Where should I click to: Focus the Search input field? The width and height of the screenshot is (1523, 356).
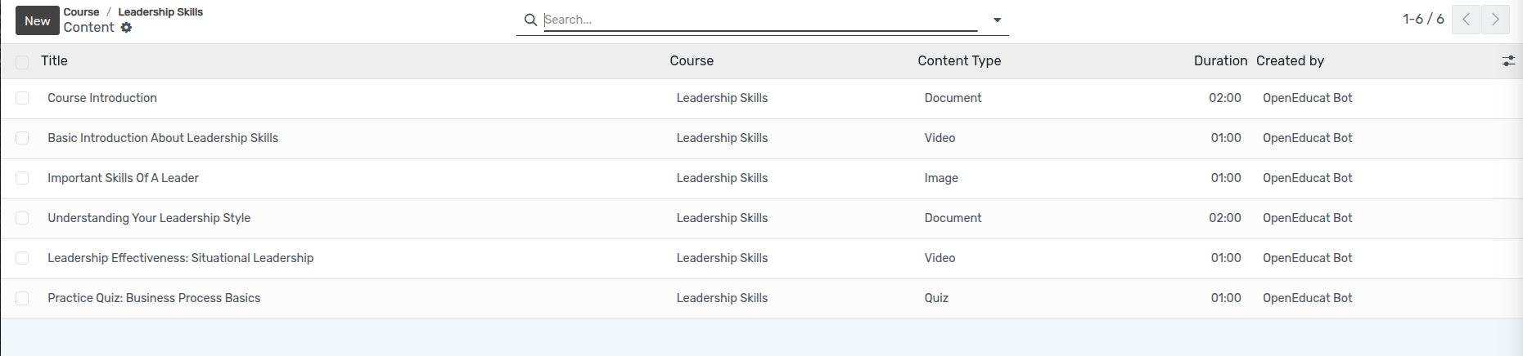point(759,20)
